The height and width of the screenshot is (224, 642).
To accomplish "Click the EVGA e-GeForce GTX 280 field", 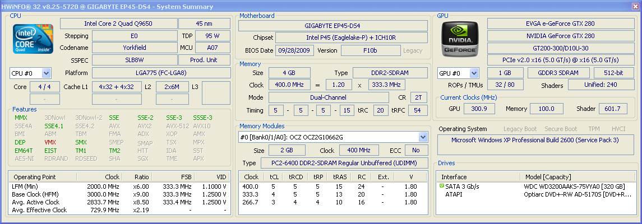I will pyautogui.click(x=560, y=24).
